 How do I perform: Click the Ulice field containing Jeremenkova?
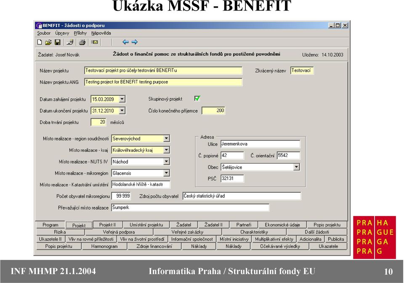[x=260, y=144]
